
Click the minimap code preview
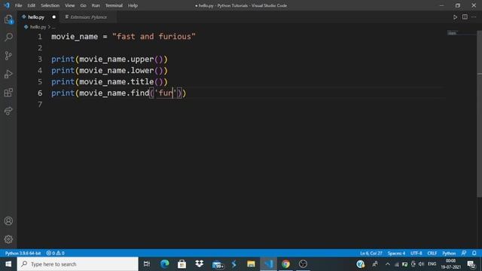pos(453,33)
